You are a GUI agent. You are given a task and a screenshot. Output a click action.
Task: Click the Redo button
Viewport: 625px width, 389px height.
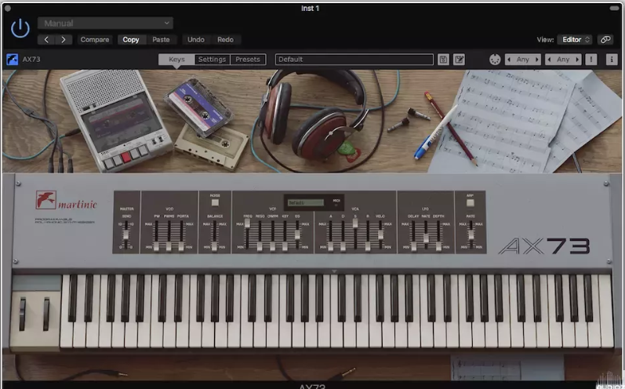click(x=225, y=39)
